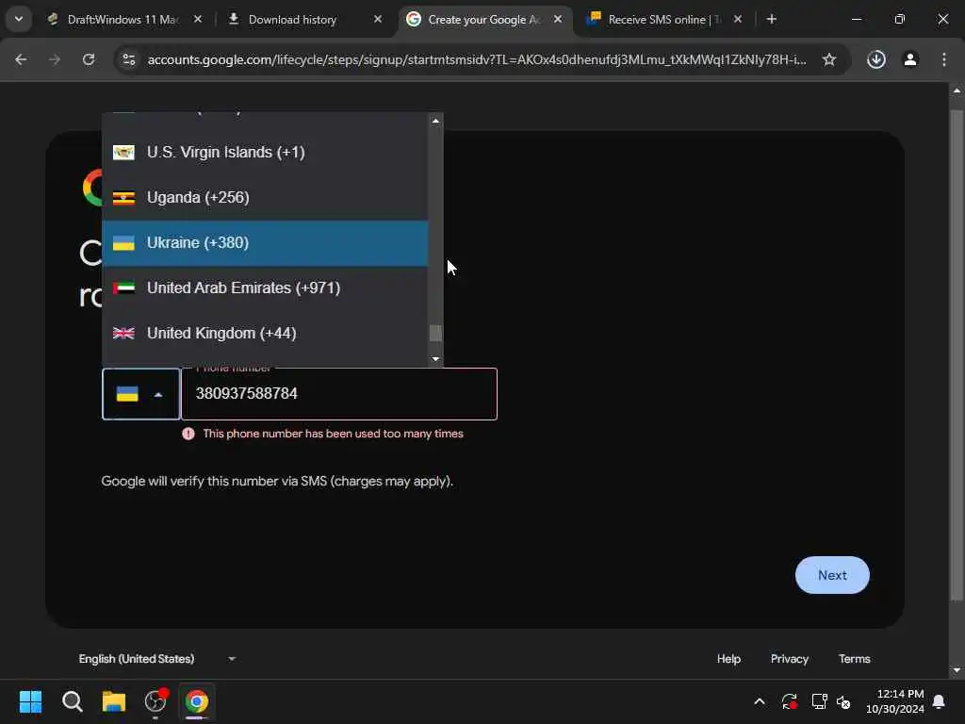Click the country list scrollbar thumb
Screen dimensions: 965x724
(x=435, y=333)
